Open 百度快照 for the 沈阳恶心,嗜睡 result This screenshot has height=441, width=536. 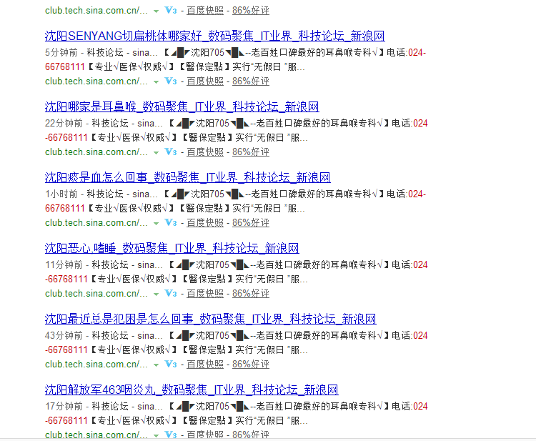(205, 294)
